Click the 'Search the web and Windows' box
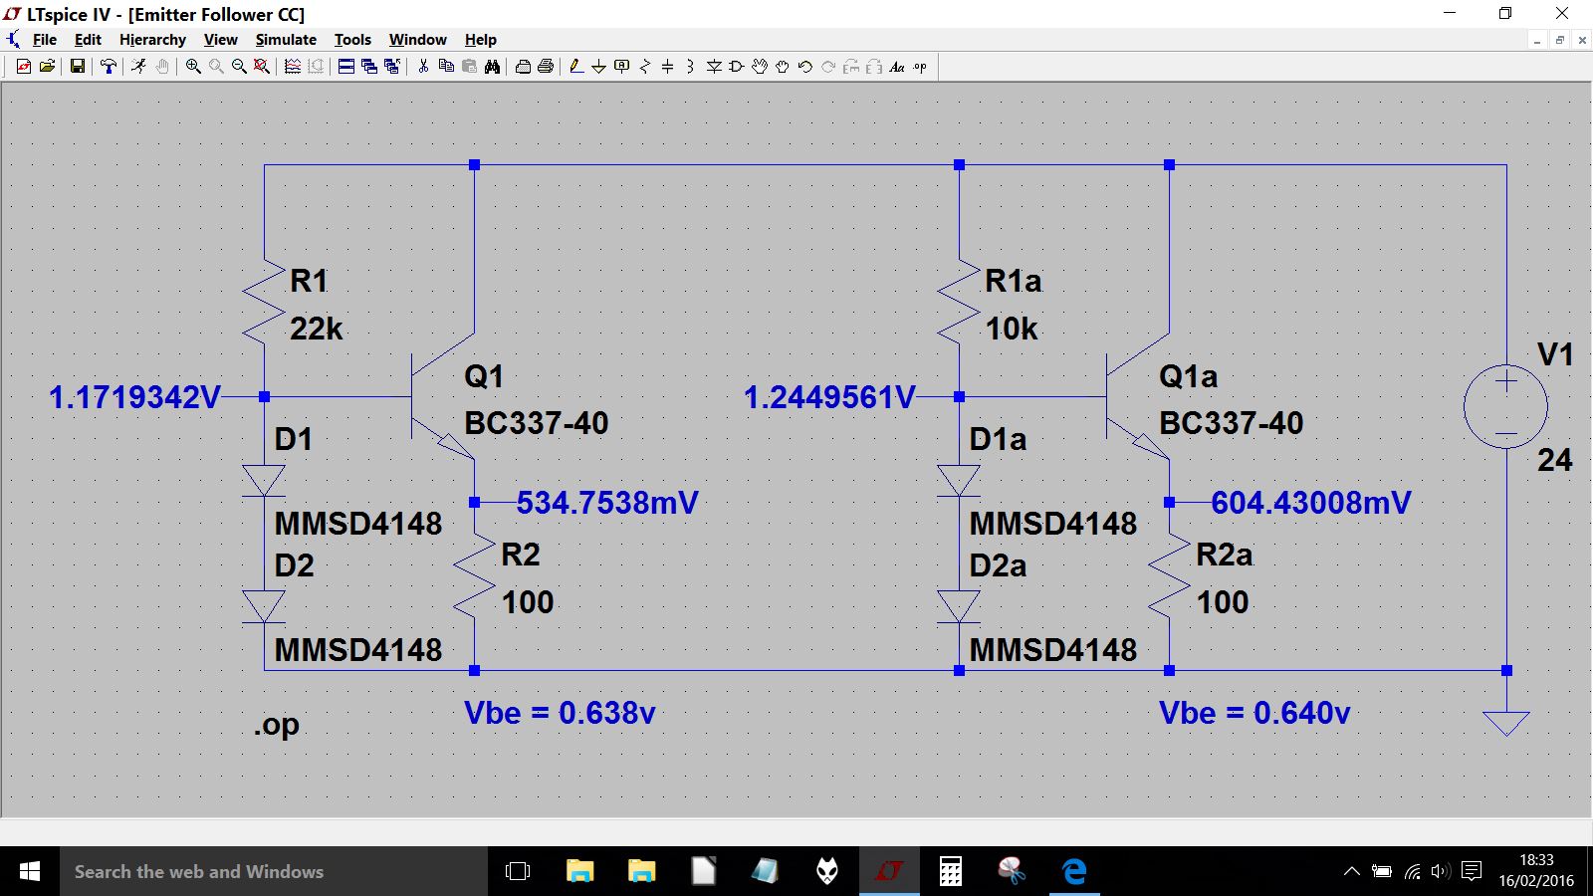 point(274,872)
